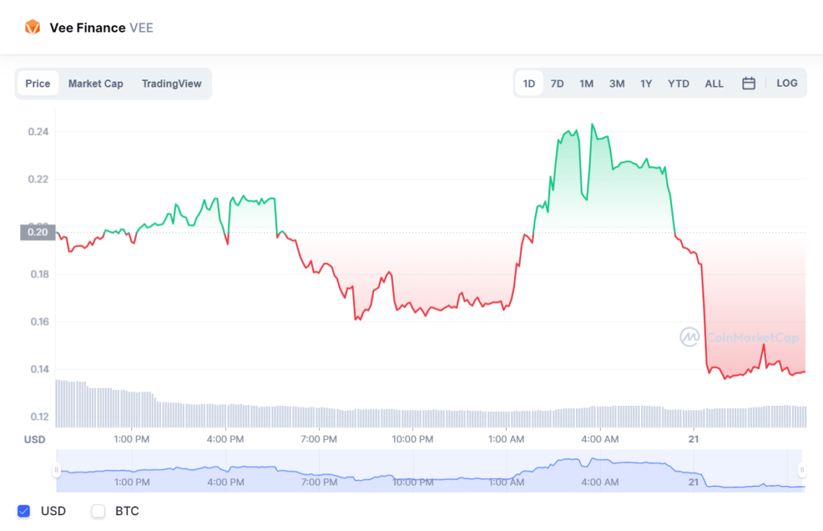
Task: Select the Price tab
Action: pos(38,83)
